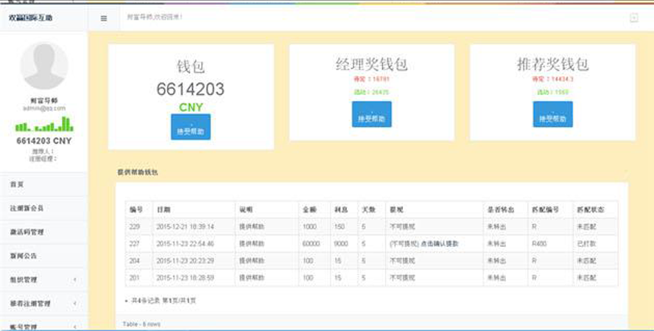654x331 pixels.
Task: Open the 推荐注册管理 sidebar menu
Action: (x=43, y=304)
